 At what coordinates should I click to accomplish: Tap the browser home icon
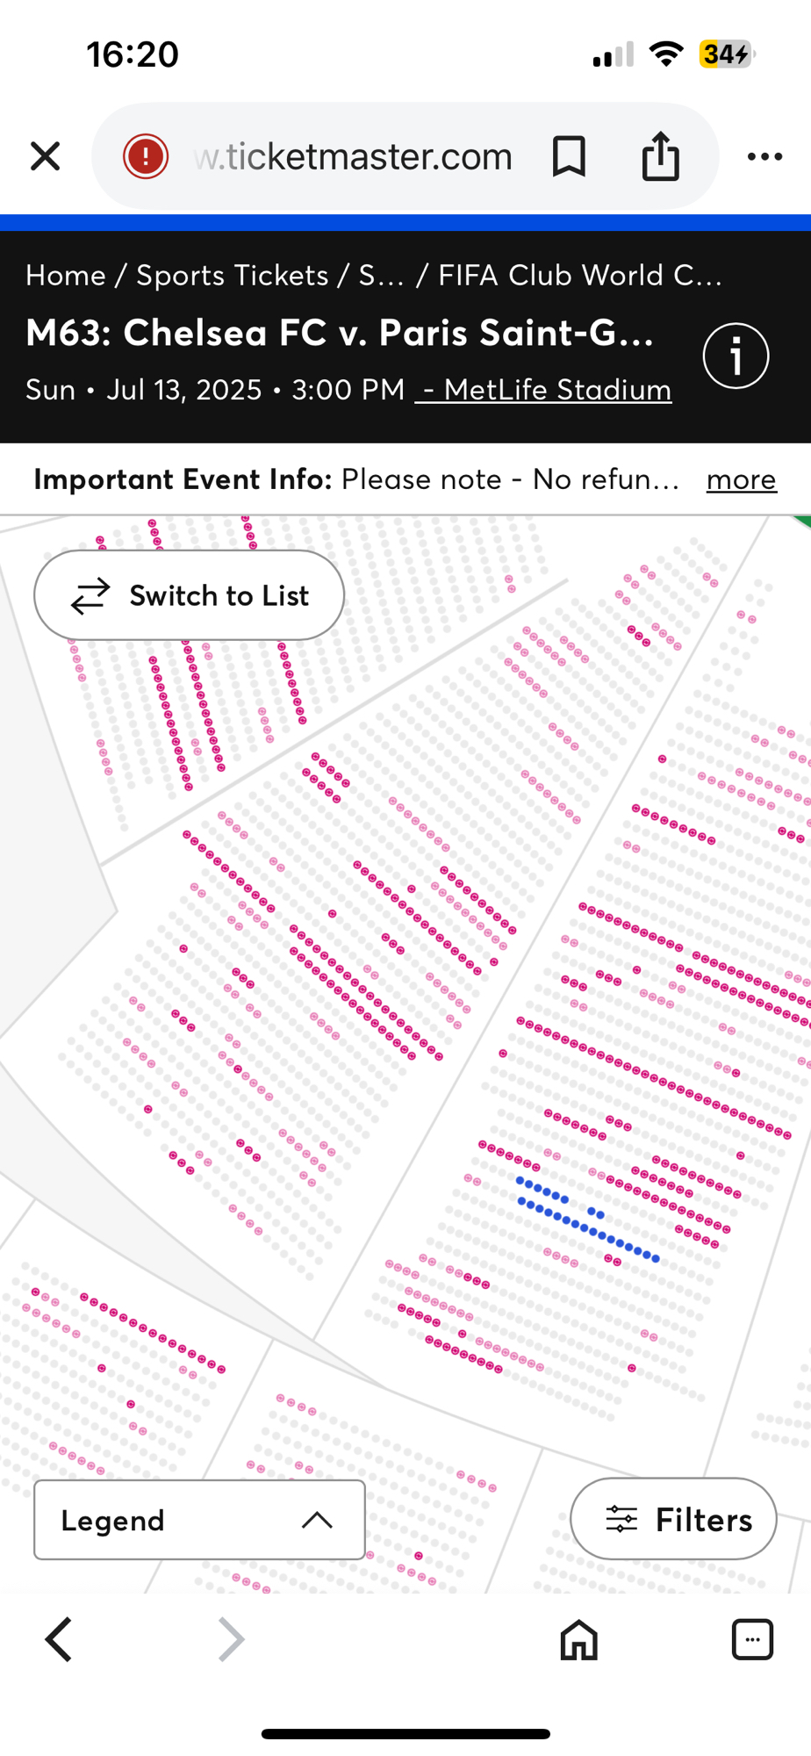click(x=578, y=1639)
